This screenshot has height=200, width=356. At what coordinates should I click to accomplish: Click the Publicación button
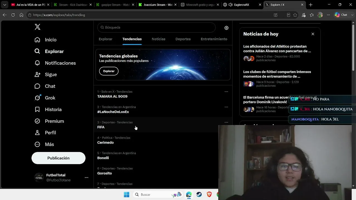tap(58, 158)
